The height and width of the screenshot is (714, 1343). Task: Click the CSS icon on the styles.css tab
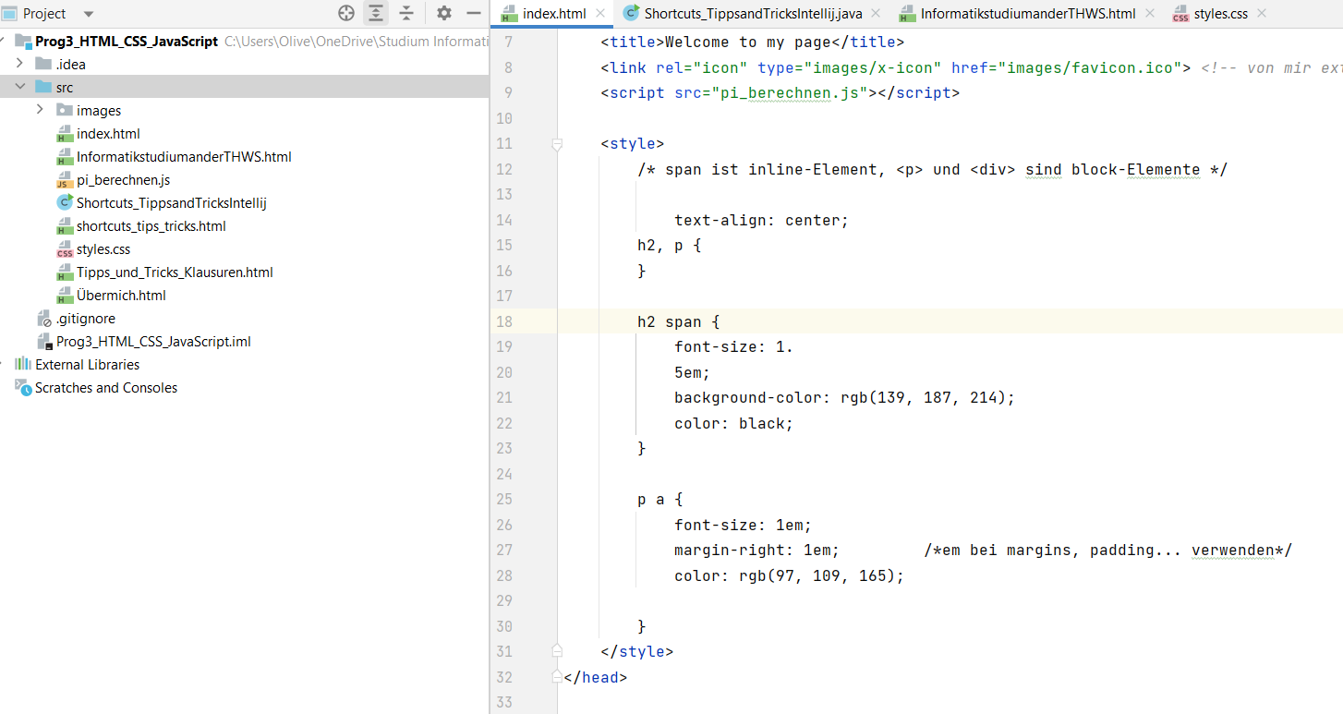tap(1180, 13)
